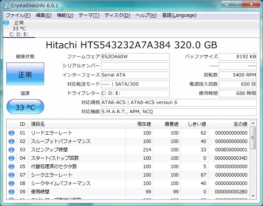263x206 pixels.
Task: Click the empty シリアルナンバー field
Action: (135, 66)
